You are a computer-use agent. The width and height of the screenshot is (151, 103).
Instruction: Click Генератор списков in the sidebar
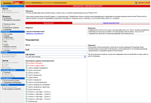click(10, 49)
